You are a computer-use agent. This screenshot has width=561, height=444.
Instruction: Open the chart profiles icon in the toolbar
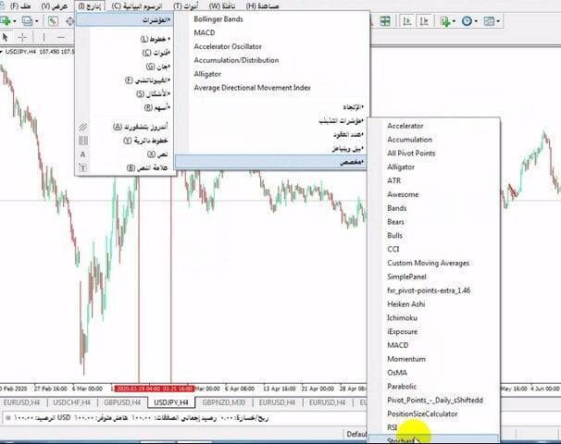coord(27,21)
